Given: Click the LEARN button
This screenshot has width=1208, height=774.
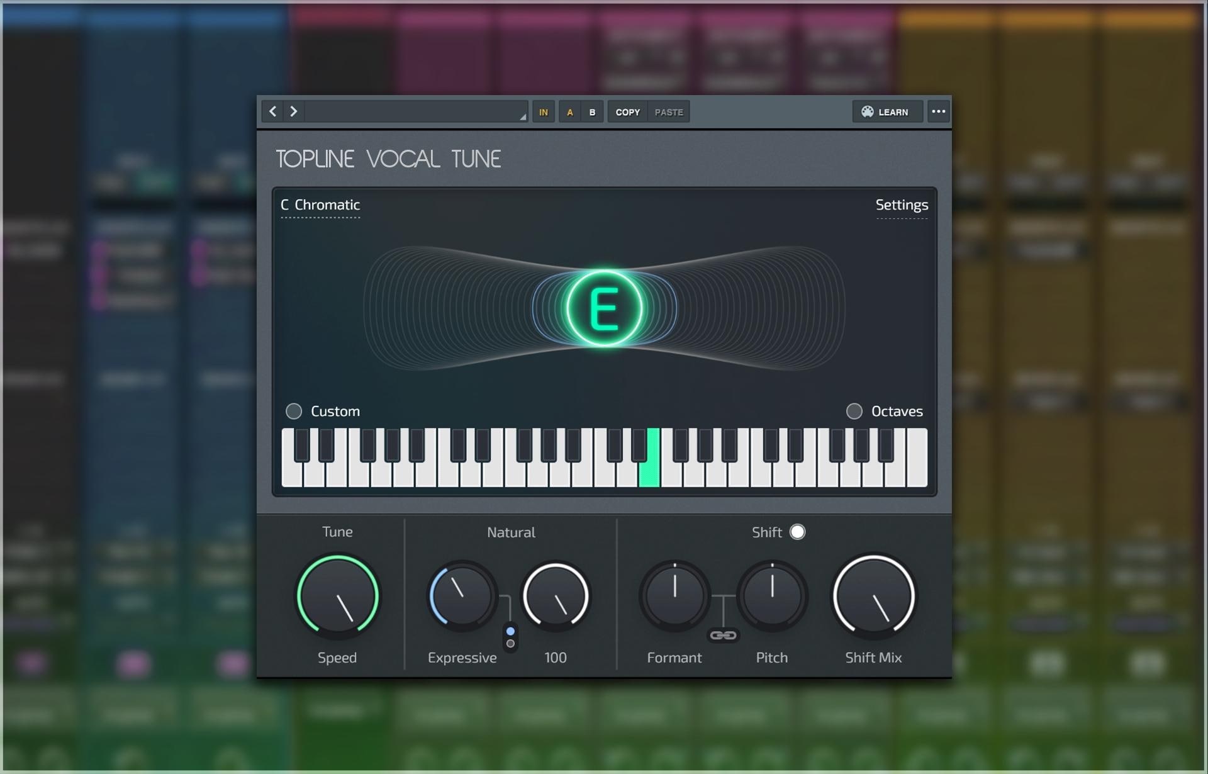Looking at the screenshot, I should coord(887,112).
